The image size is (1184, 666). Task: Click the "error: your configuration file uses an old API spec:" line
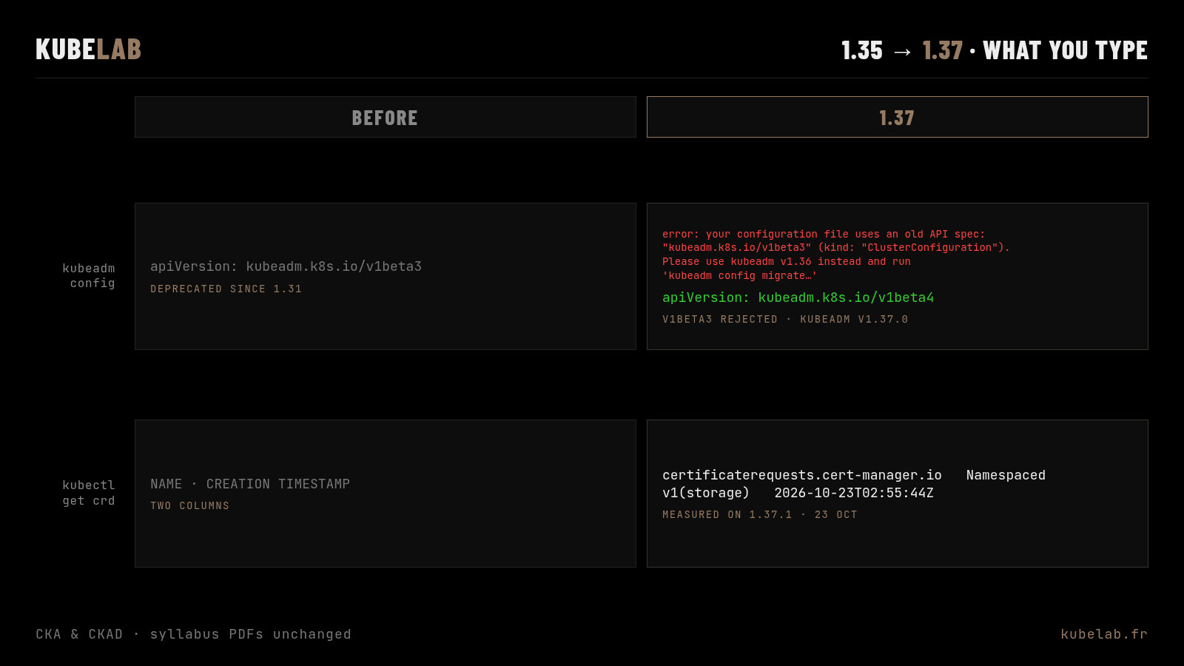pyautogui.click(x=824, y=234)
